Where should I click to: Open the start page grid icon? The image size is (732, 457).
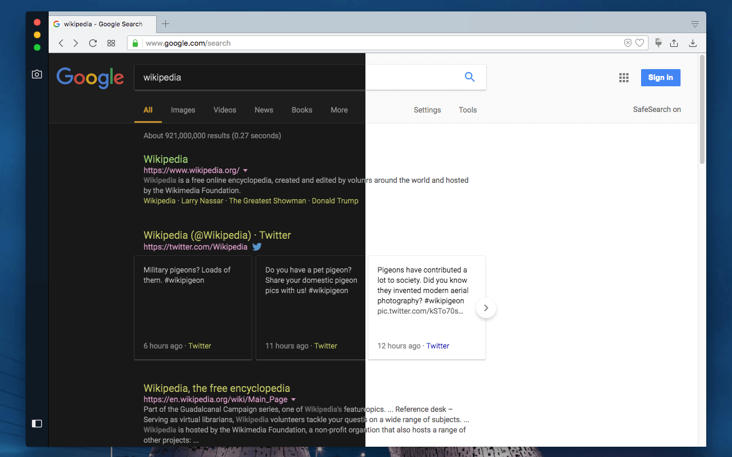pyautogui.click(x=112, y=43)
